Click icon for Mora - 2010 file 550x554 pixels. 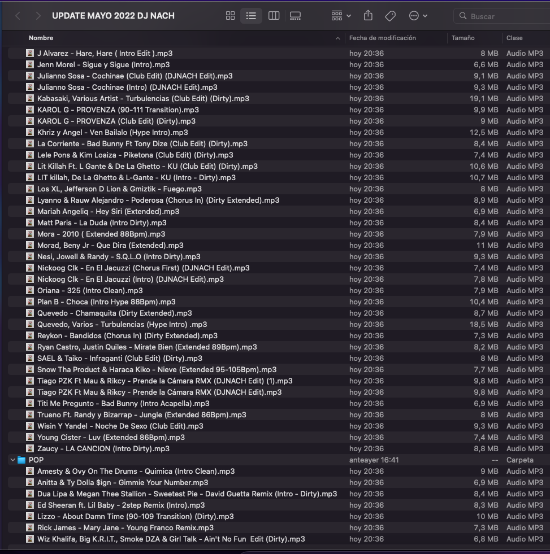pyautogui.click(x=30, y=234)
